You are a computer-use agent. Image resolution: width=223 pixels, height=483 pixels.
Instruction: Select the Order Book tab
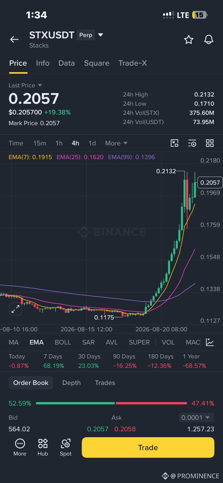click(x=31, y=383)
